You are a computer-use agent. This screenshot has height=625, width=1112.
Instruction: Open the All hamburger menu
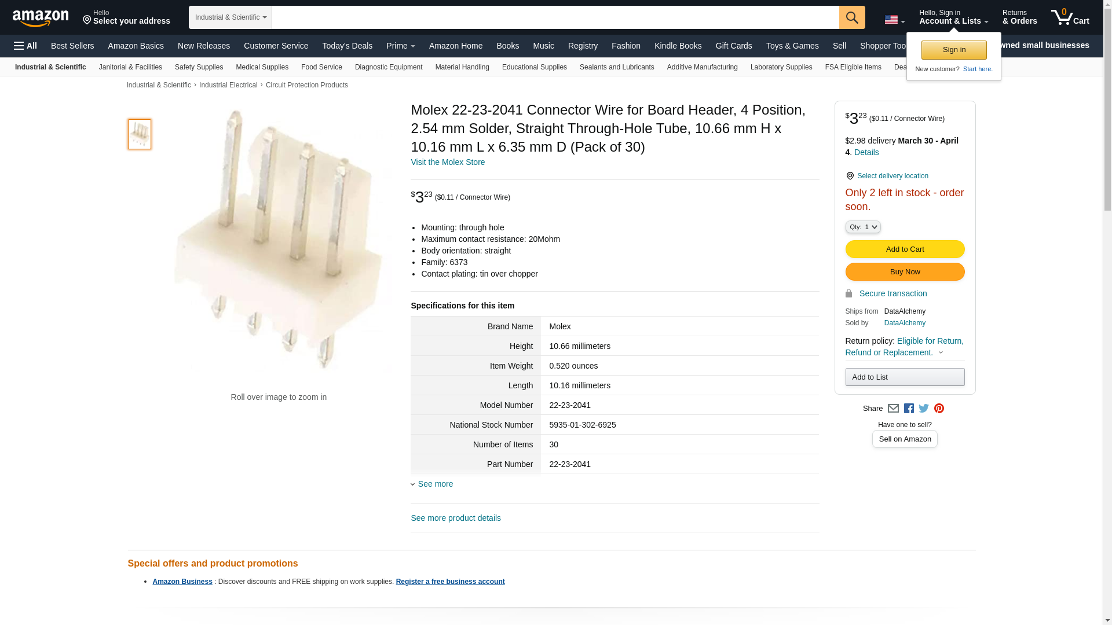click(25, 46)
